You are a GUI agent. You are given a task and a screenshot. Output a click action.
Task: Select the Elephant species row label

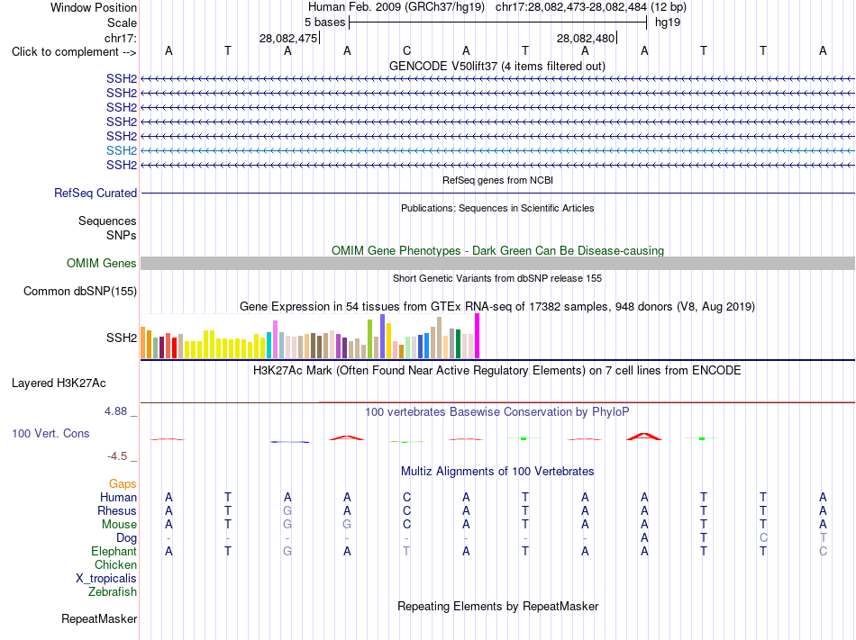(x=114, y=551)
